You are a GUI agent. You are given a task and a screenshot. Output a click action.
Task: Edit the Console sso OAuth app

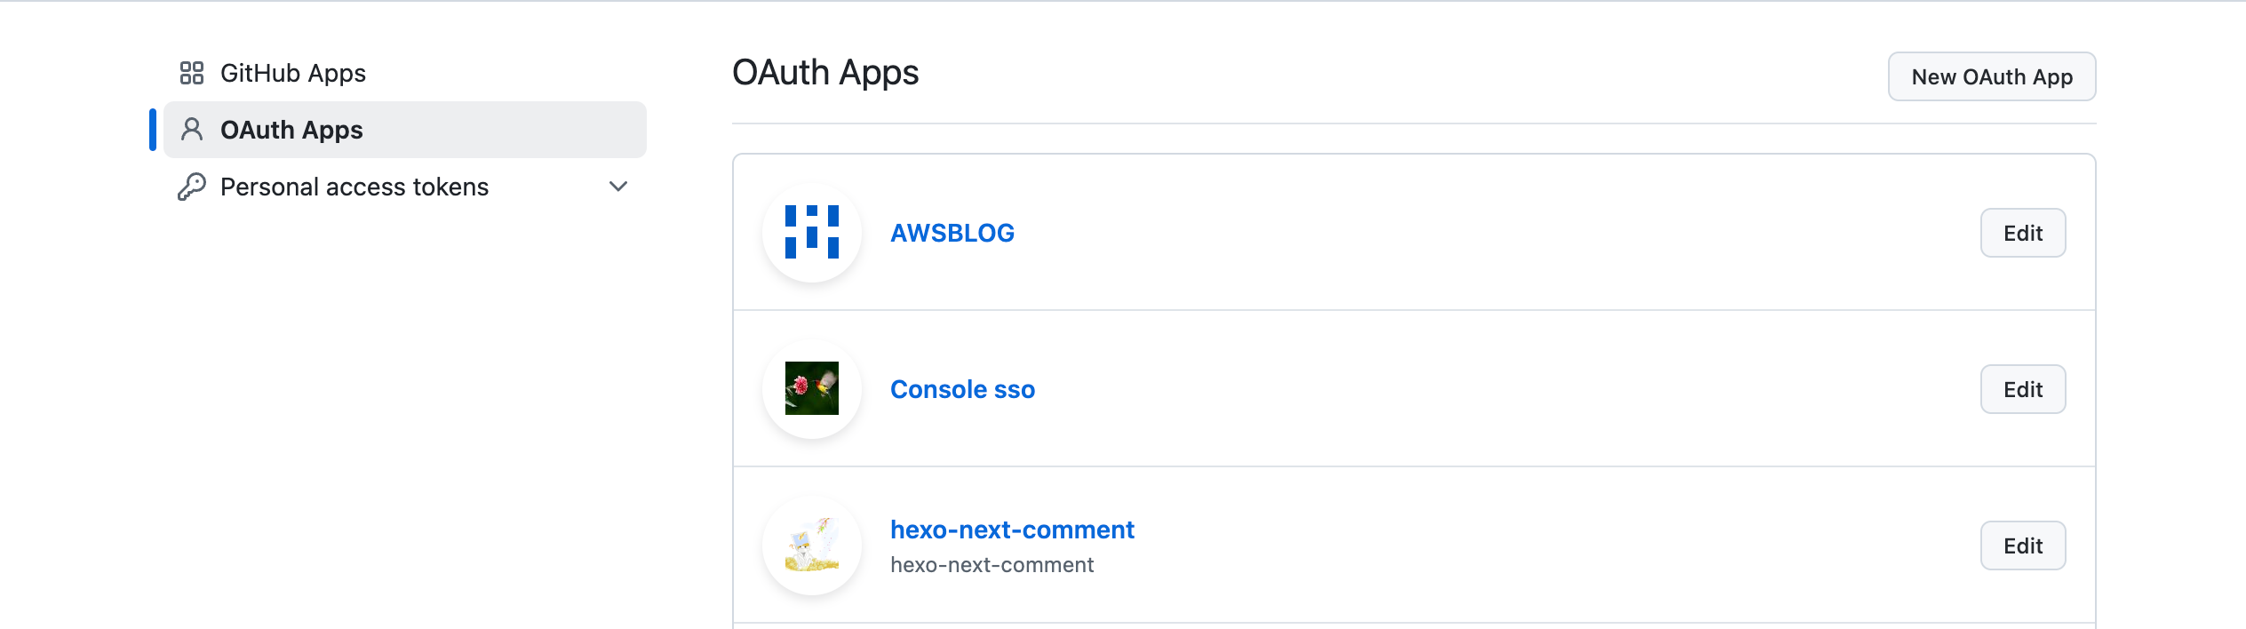2023,388
